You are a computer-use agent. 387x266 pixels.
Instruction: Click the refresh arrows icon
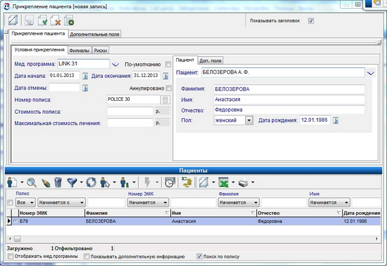click(x=91, y=182)
